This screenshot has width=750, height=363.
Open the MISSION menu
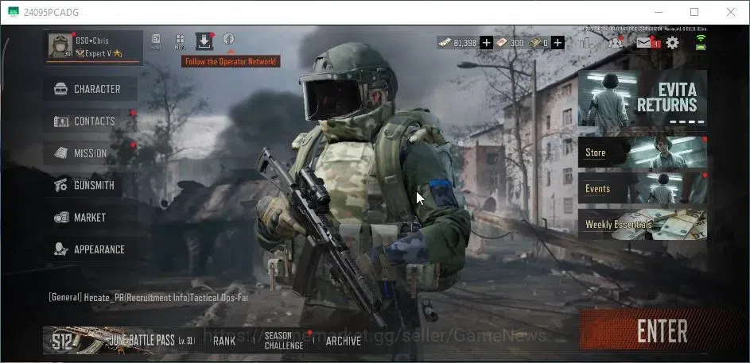[x=91, y=153]
